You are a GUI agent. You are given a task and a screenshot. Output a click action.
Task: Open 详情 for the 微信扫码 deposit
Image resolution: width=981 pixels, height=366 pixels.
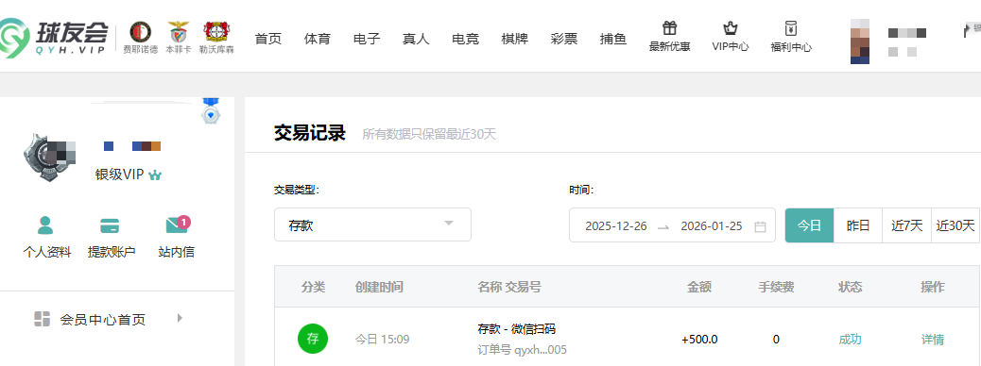pos(932,340)
